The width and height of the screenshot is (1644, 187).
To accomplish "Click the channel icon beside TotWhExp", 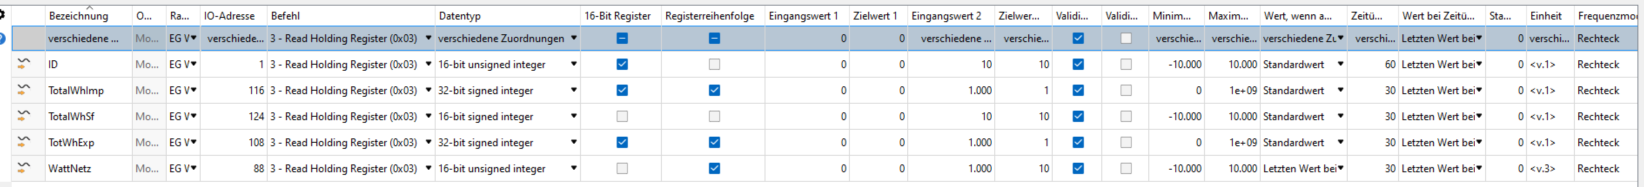I will coord(23,142).
